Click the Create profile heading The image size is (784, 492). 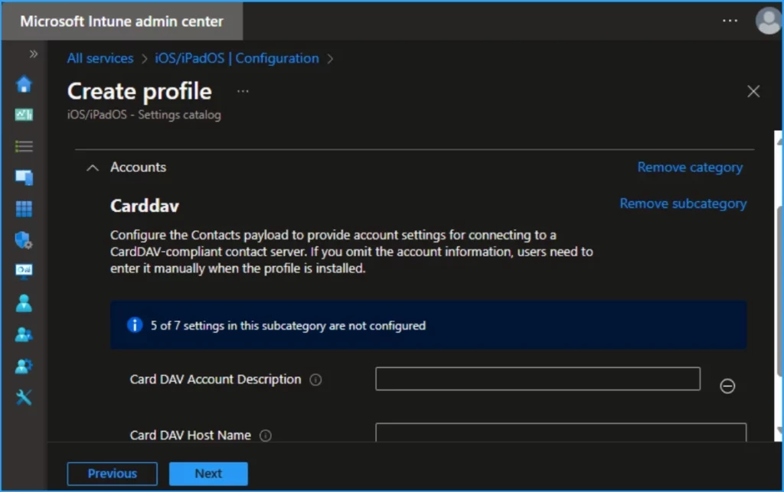tap(139, 91)
